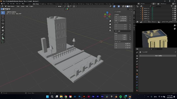This screenshot has height=99, width=177.
Task: Disable Cube.221 in renders via camera icon
Action: pos(175,18)
